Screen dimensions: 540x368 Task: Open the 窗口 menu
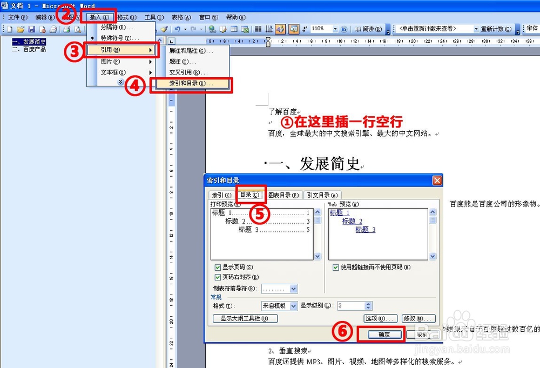pos(208,17)
